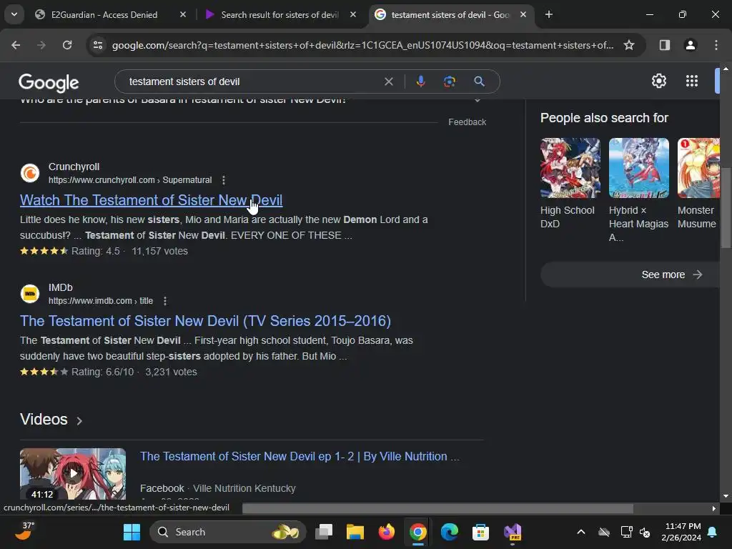732x549 pixels.
Task: Open Google apps grid
Action: point(692,81)
